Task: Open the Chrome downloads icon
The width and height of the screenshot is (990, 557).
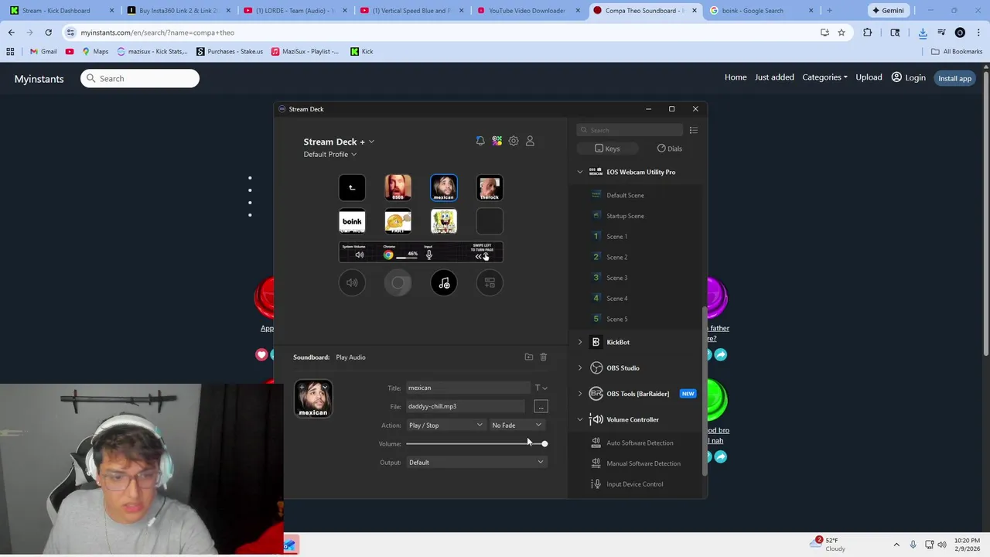Action: [923, 32]
